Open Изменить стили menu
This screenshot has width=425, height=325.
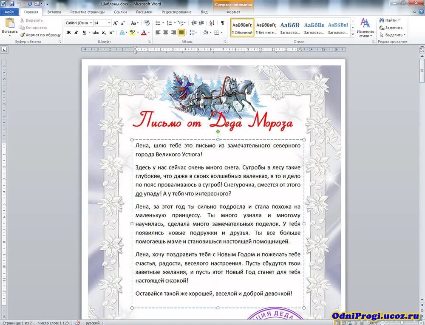365,28
